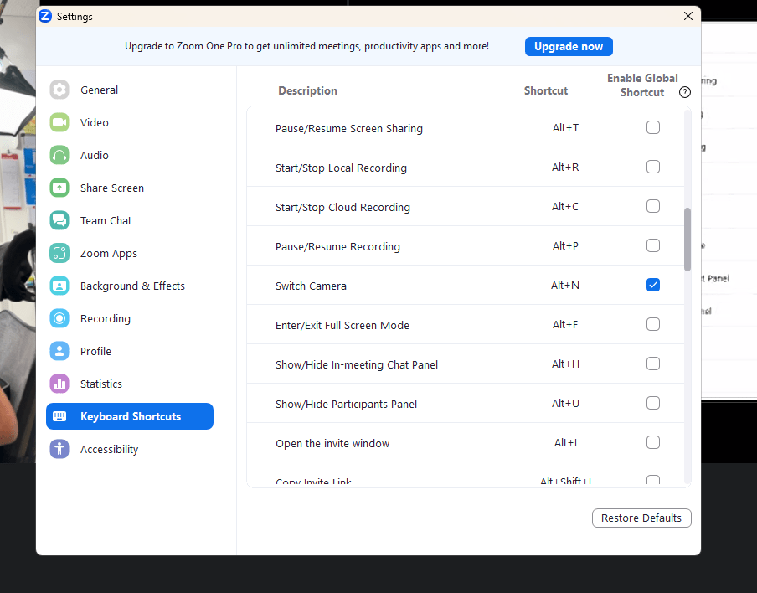The height and width of the screenshot is (593, 757).
Task: Click the Keyboard Shortcuts keyboard icon
Action: click(x=59, y=416)
